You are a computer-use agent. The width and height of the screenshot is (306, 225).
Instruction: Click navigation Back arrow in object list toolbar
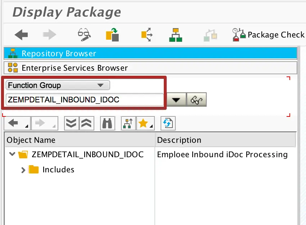[x=17, y=123]
